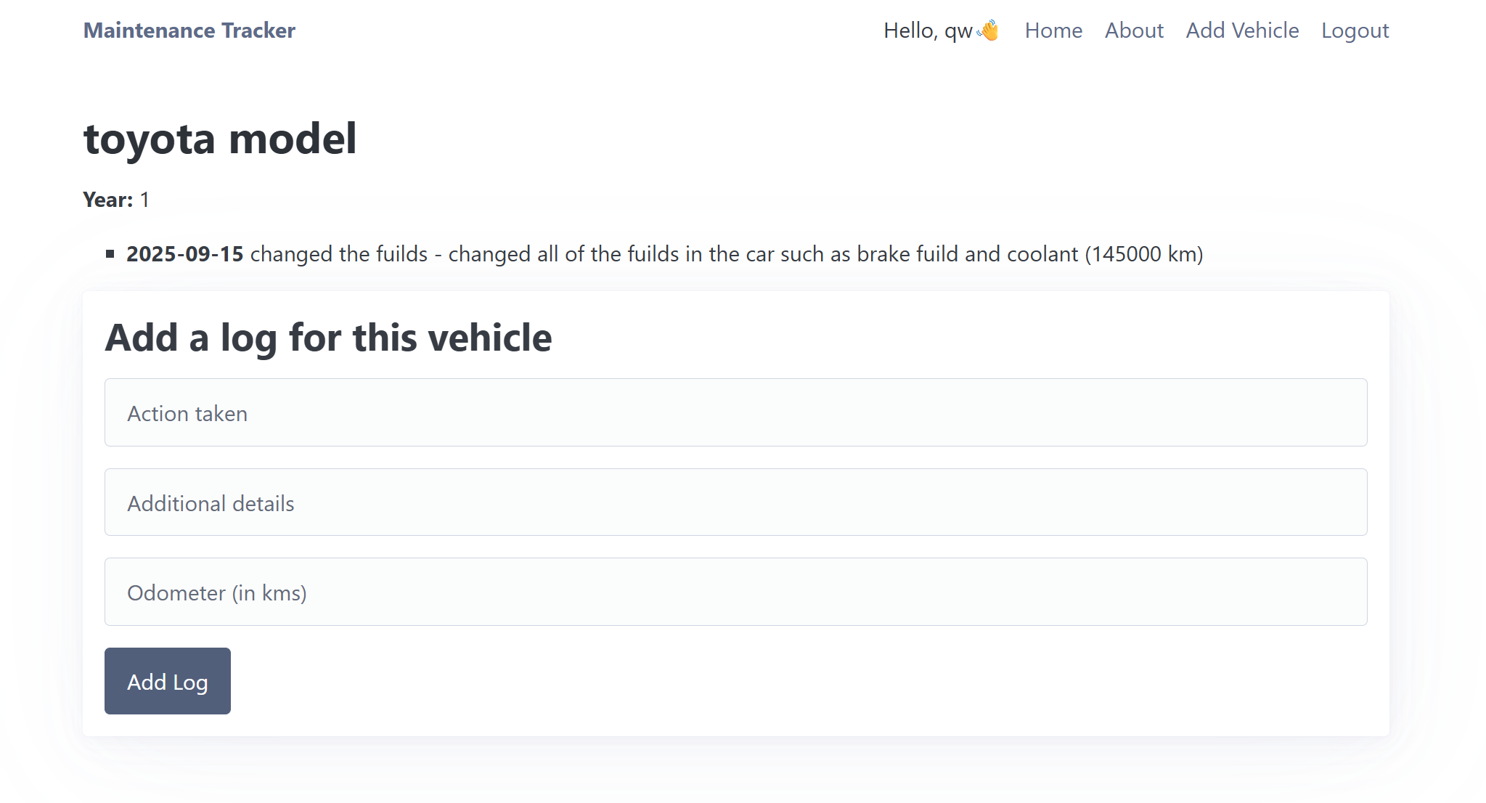Select the Odometer (in kms) field

click(x=735, y=592)
